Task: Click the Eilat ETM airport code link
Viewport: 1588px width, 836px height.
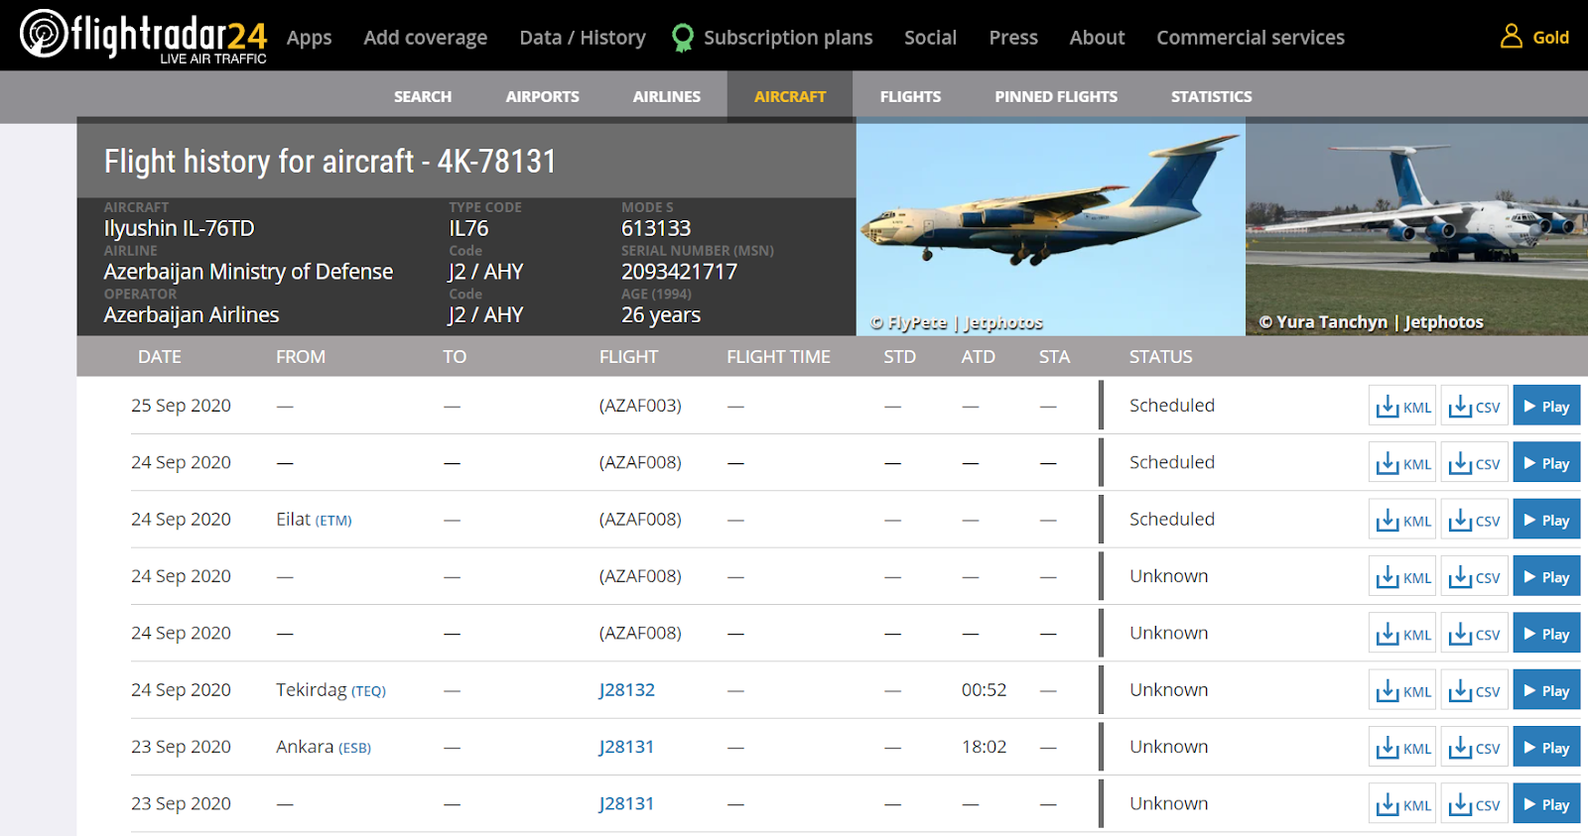Action: (x=333, y=521)
